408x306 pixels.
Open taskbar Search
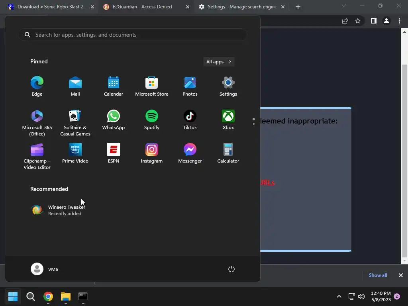30,296
